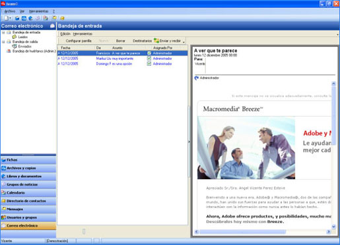
Task: Select the Archivos y copias navigation button
Action: (28, 168)
